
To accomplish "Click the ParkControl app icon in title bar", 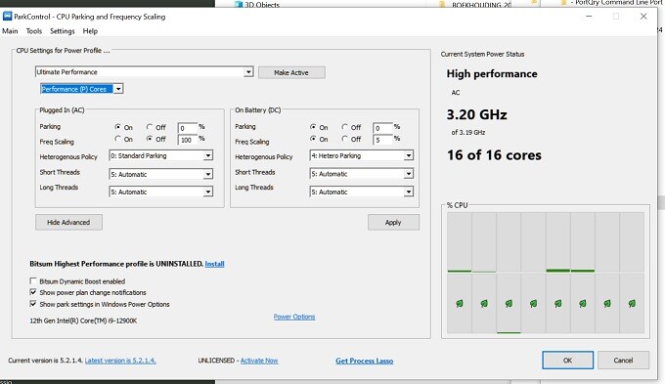I will click(x=7, y=17).
